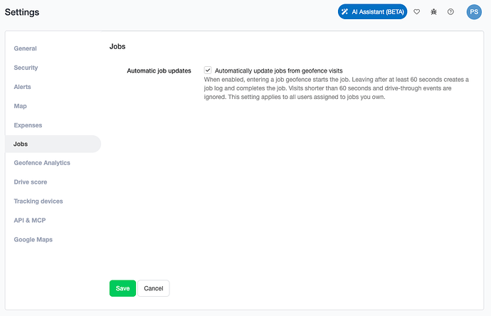Open Google Maps settings
This screenshot has height=316, width=491.
click(33, 240)
